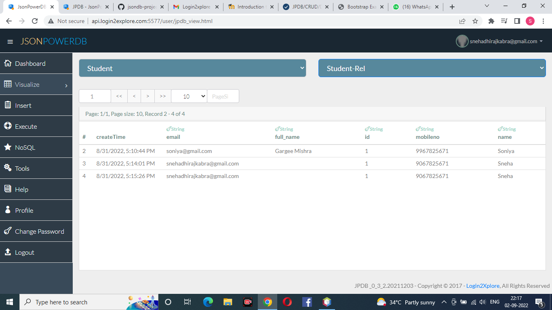552x310 pixels.
Task: Change page size from the 10 dropdown
Action: pyautogui.click(x=189, y=96)
